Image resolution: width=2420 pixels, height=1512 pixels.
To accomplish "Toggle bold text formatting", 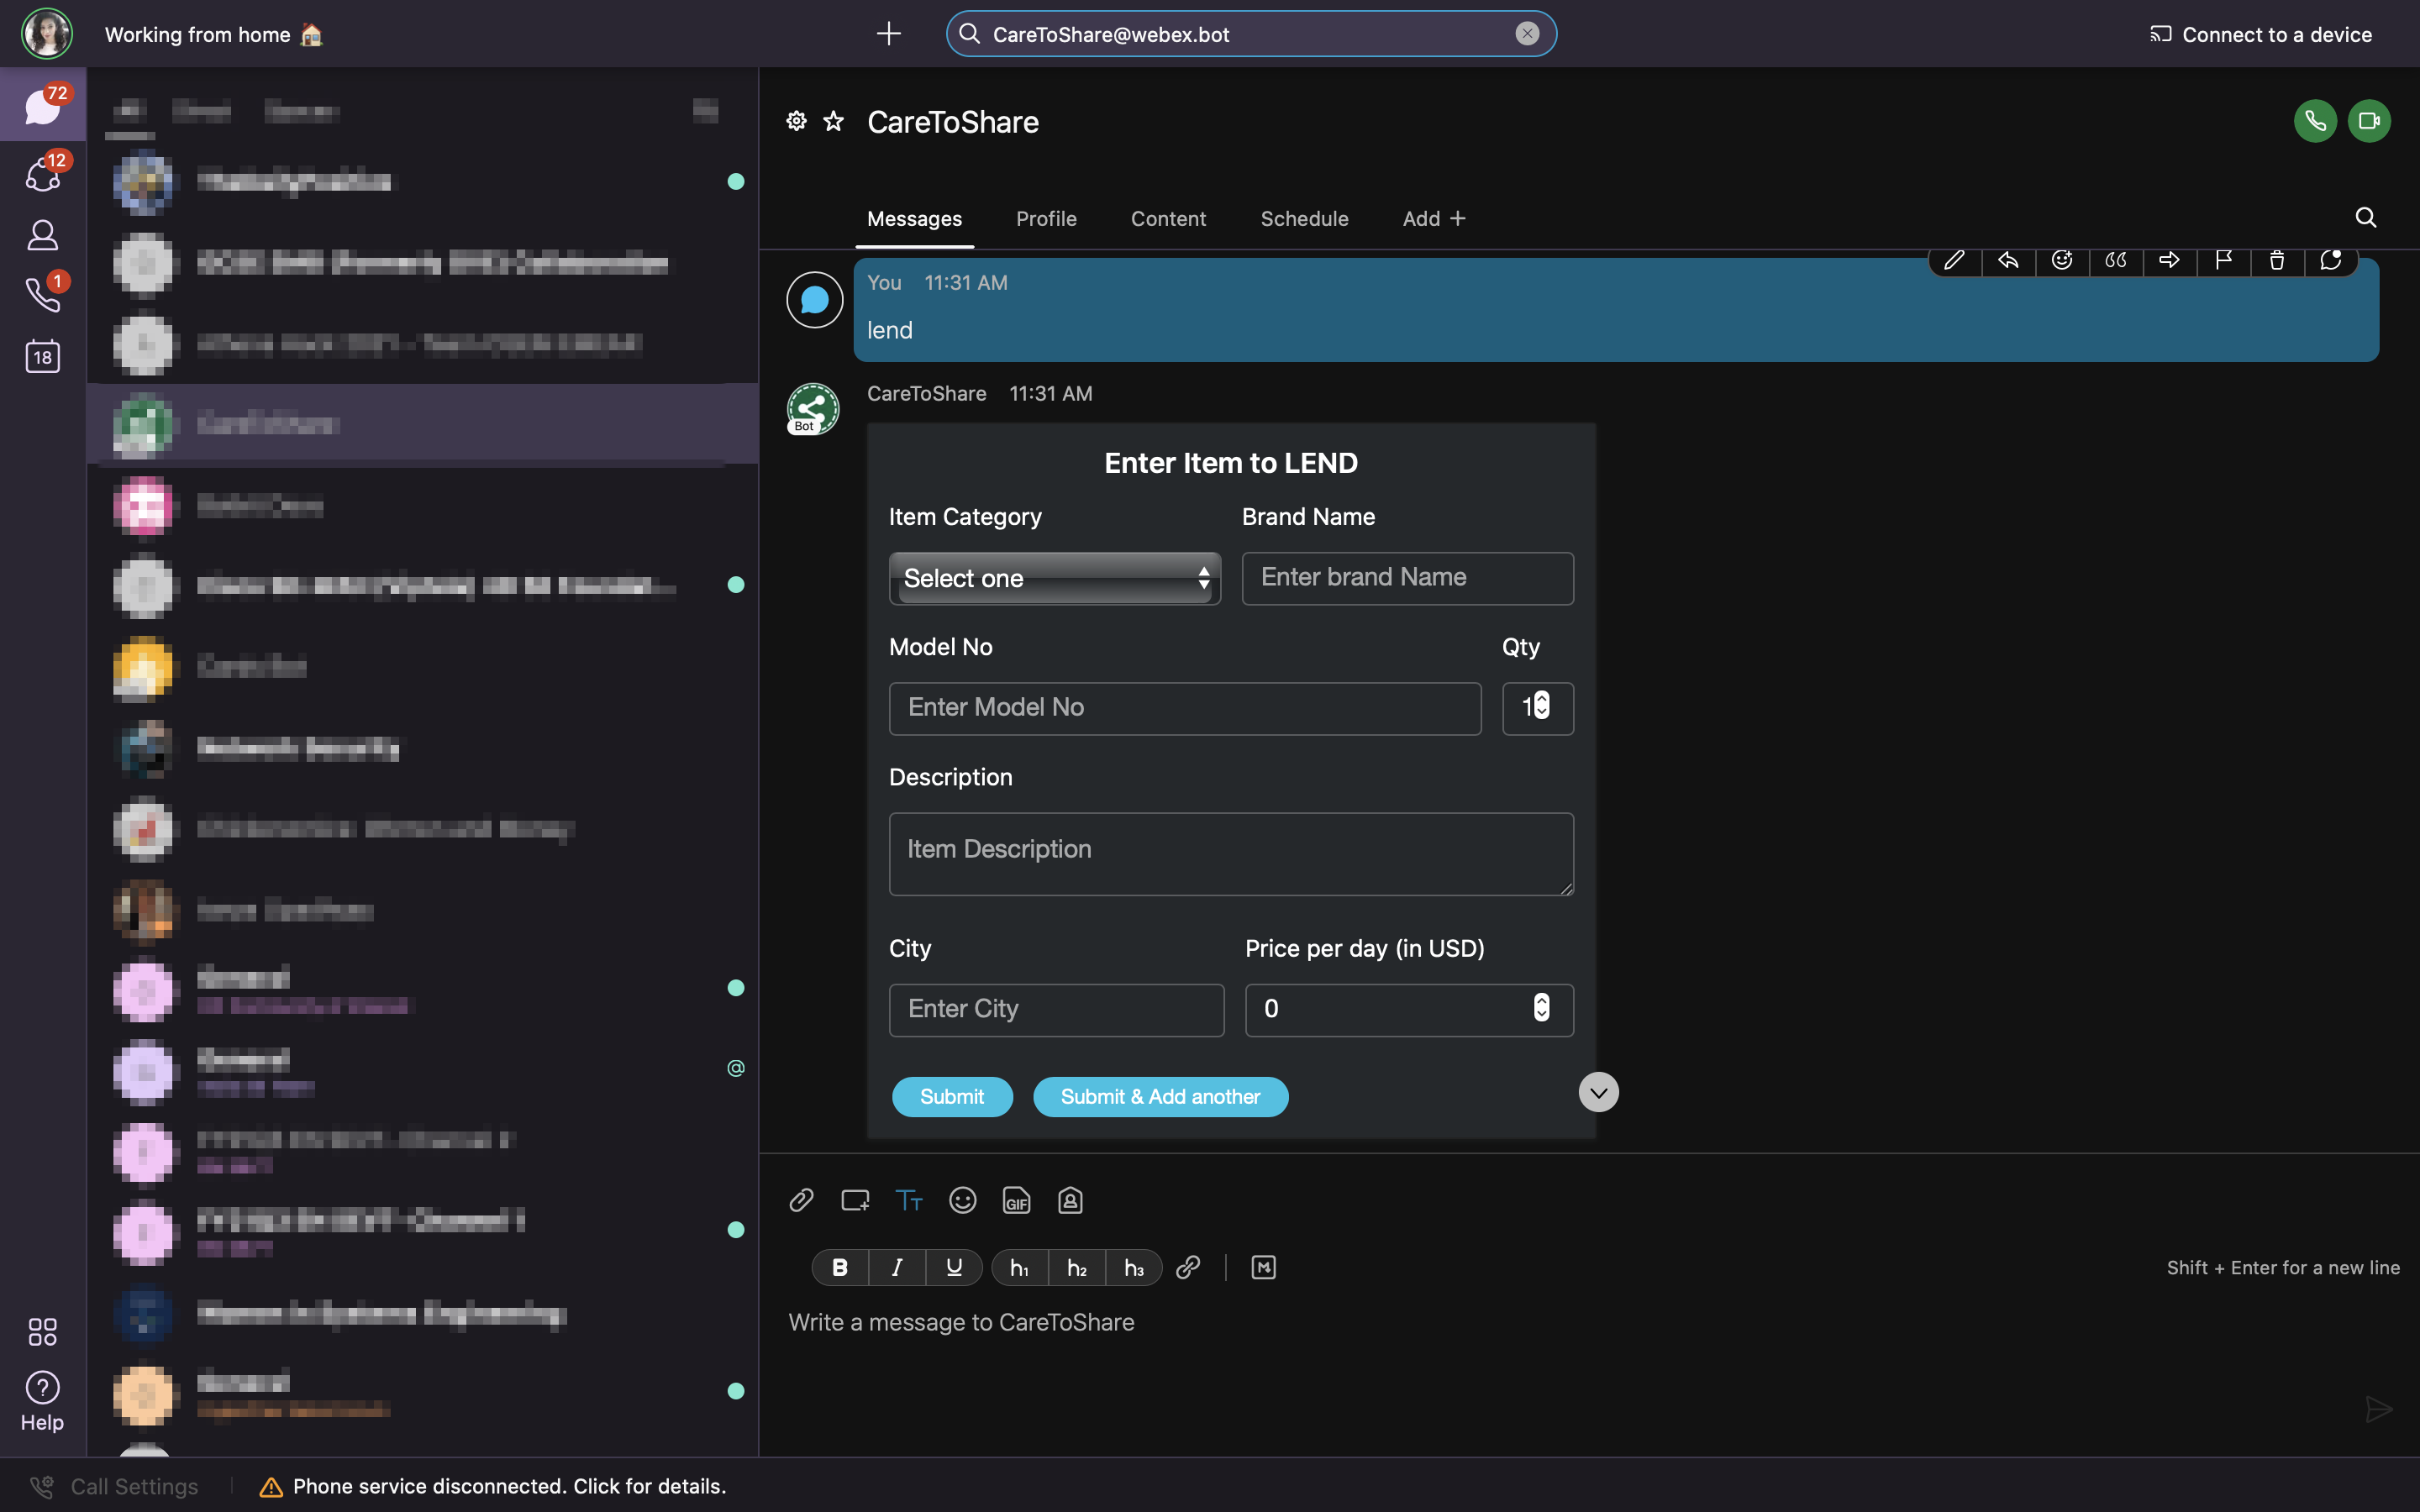I will tap(840, 1267).
